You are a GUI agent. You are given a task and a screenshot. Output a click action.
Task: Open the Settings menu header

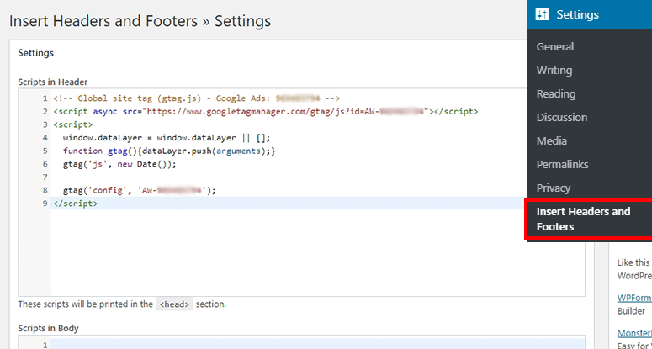point(590,14)
